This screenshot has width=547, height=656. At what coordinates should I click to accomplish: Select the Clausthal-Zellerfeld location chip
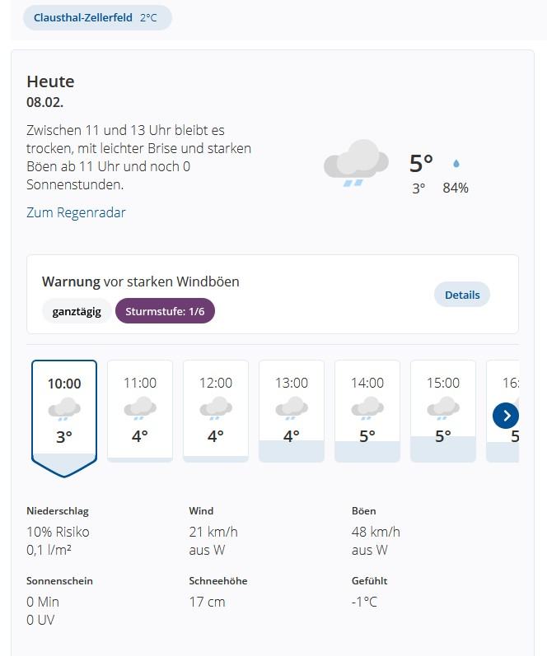click(x=97, y=17)
